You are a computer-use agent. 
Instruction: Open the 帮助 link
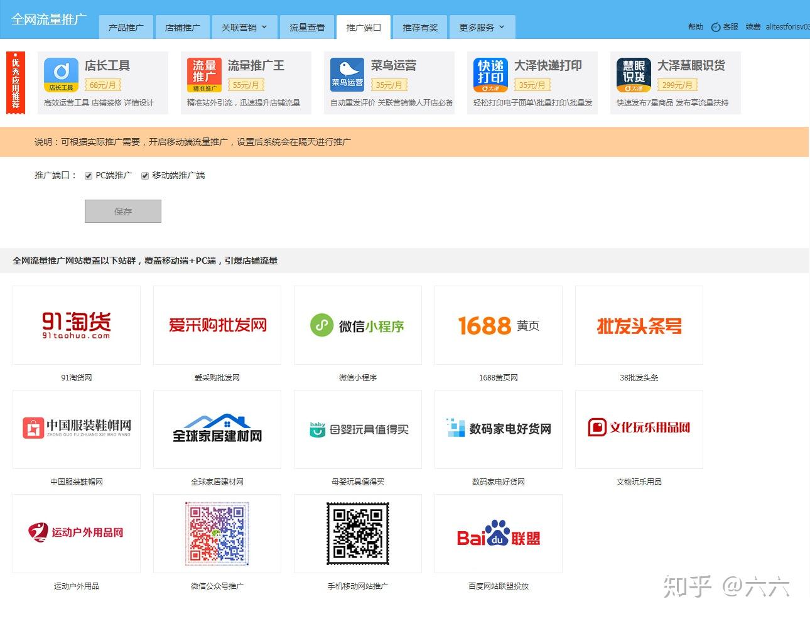click(x=696, y=27)
